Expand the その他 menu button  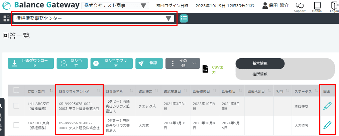tap(183, 63)
